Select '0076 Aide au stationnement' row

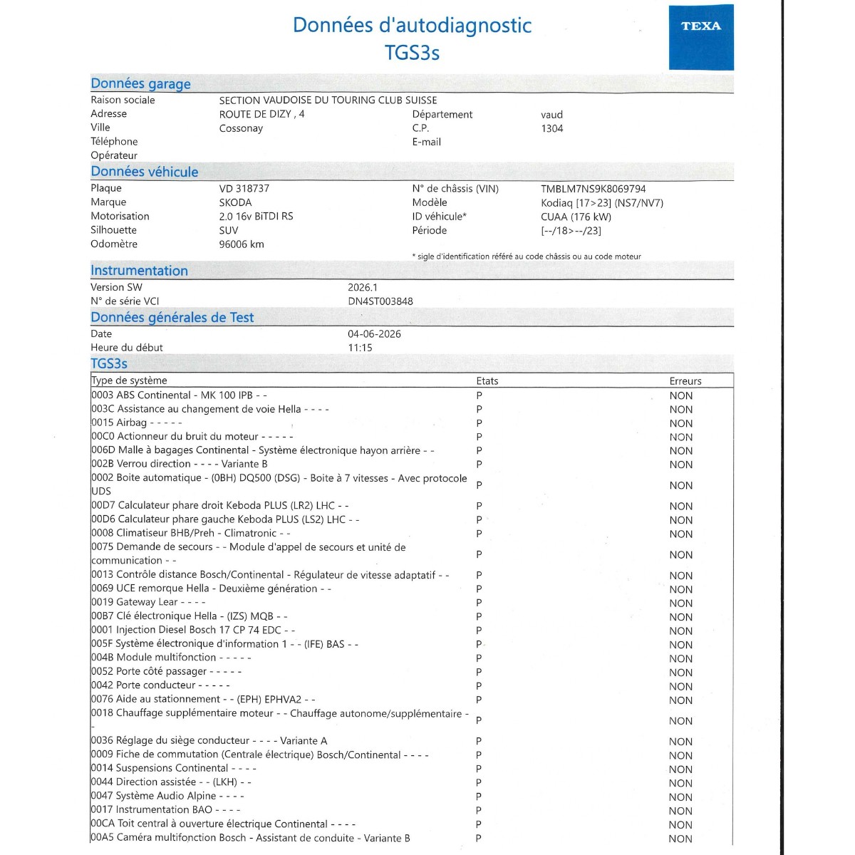412,700
